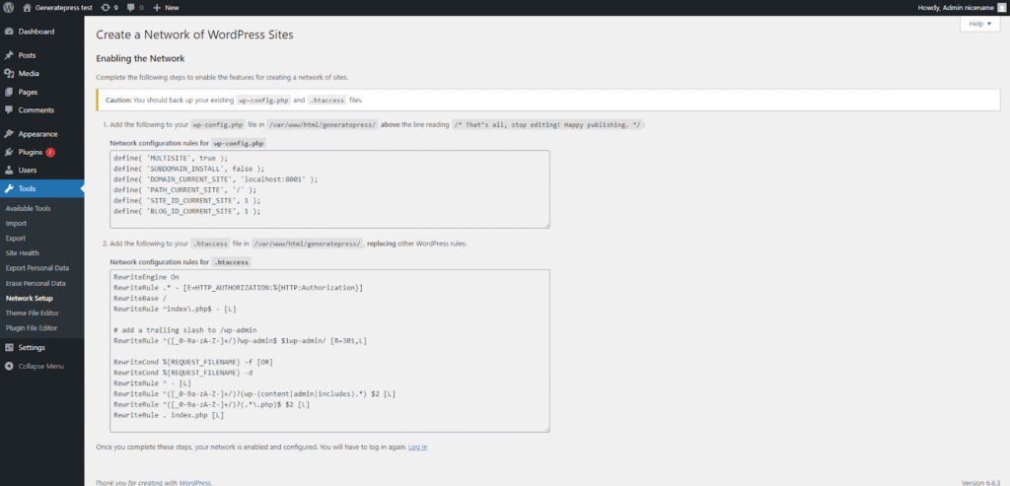Click the Appearance paintbrush icon

(x=9, y=134)
